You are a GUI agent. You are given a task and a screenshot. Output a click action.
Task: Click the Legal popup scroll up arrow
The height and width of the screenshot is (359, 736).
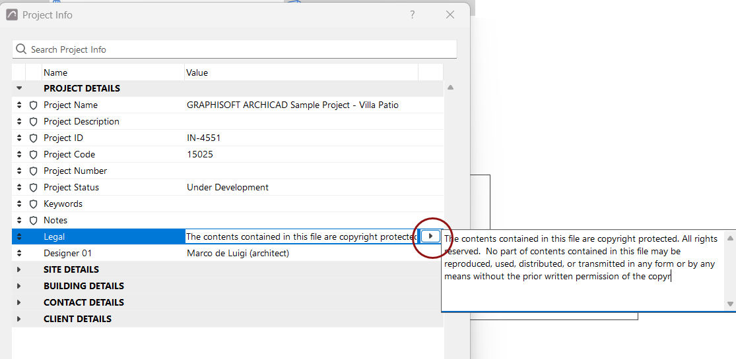point(730,238)
